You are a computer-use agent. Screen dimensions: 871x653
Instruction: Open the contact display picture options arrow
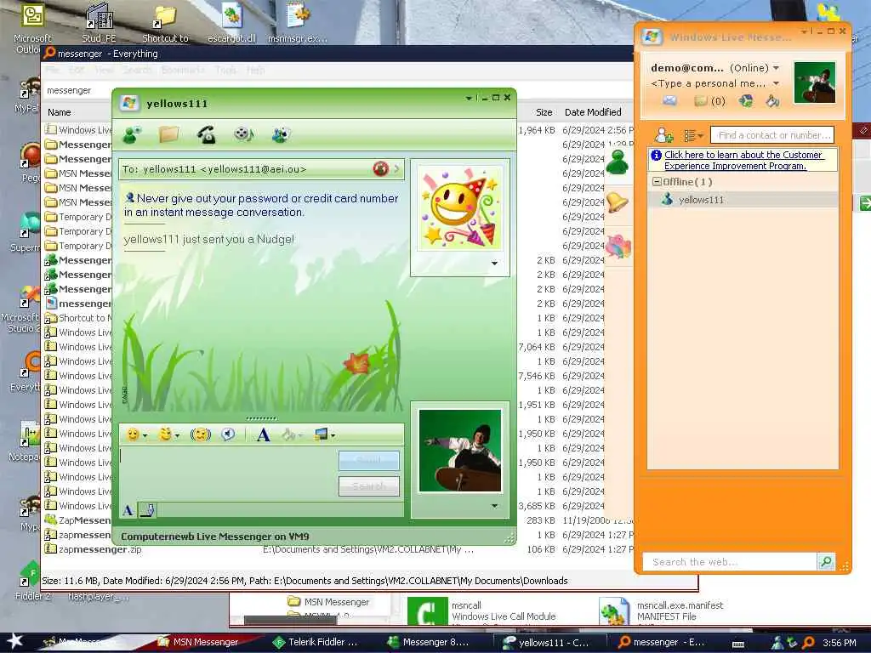click(x=494, y=264)
